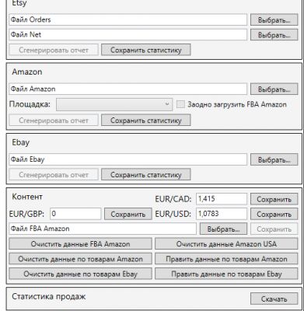Screen dimensions: 304x311
Task: Click Сохранить статистику in Ebay section
Action: [x=146, y=174]
